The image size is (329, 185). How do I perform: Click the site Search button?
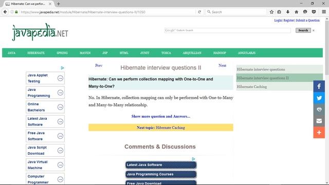(303, 30)
